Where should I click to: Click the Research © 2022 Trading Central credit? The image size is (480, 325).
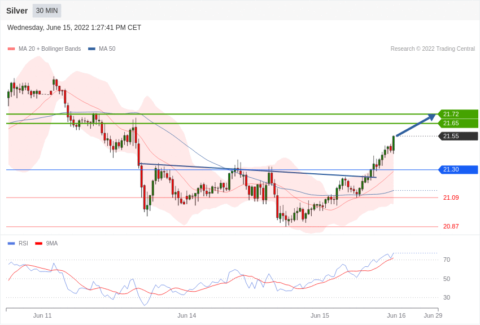point(433,49)
